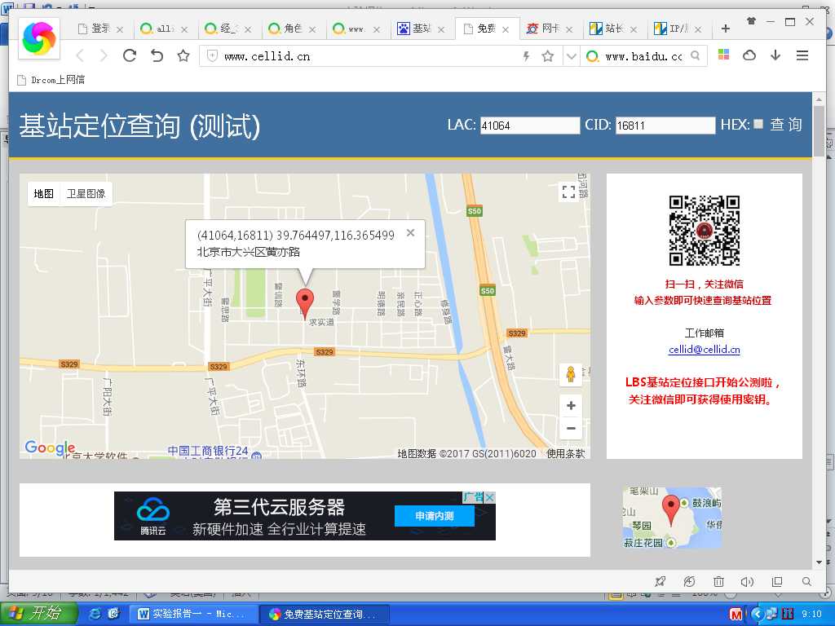
Task: Open the 开始 Start menu
Action: 38,614
